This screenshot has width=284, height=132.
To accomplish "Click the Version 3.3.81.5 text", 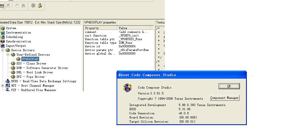I will click(x=151, y=93).
